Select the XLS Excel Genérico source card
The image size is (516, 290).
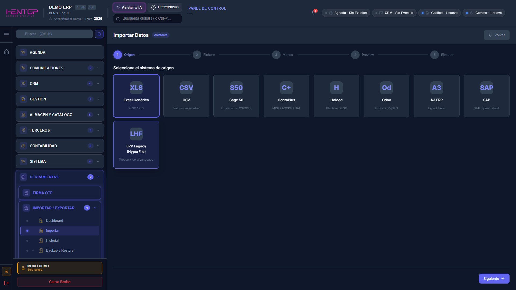(x=136, y=96)
